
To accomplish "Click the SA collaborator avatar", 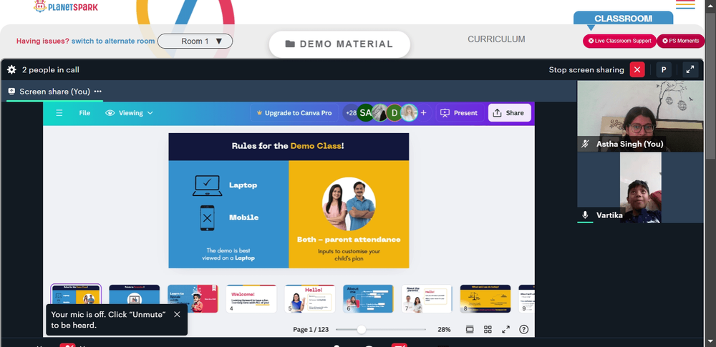I will click(365, 113).
